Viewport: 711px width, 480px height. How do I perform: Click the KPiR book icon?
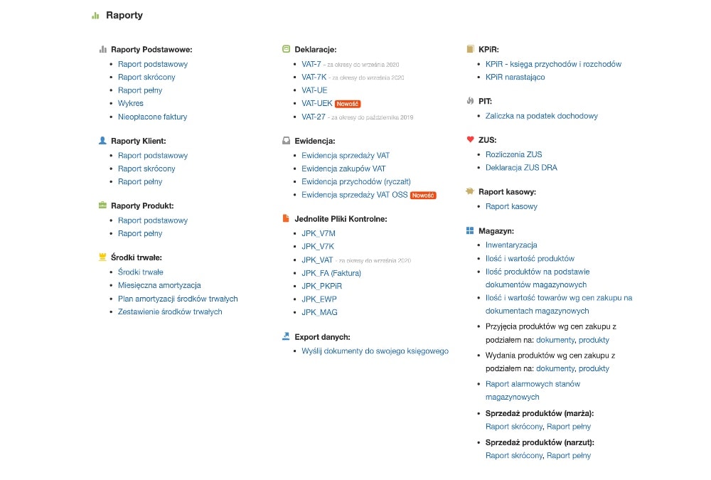[470, 49]
